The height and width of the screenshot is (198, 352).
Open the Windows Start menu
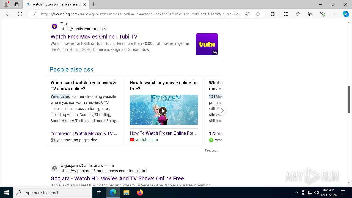(7, 193)
